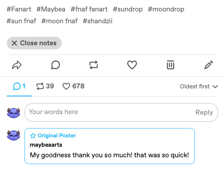Expand the Oldest first sort dropdown
This screenshot has width=224, height=178.
coord(199,86)
